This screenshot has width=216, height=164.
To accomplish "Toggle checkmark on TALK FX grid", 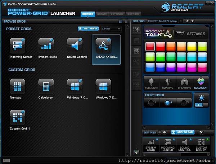I will click(109, 40).
